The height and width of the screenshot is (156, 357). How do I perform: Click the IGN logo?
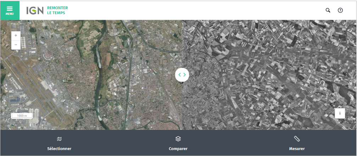pos(35,10)
